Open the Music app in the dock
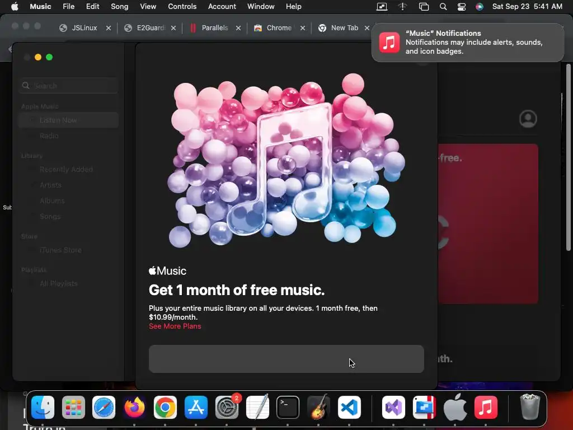573x430 pixels. tap(486, 407)
